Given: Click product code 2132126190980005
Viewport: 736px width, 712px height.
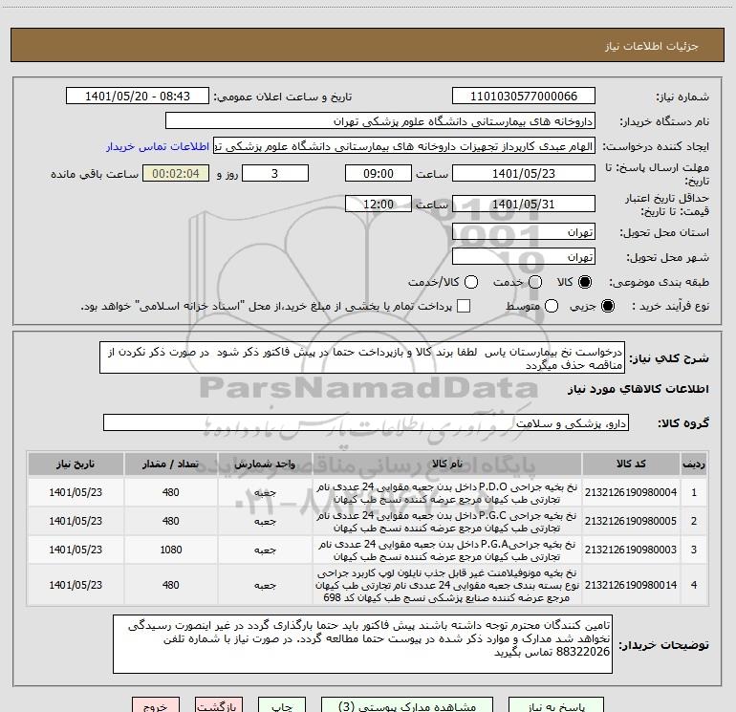Looking at the screenshot, I should pos(631,521).
